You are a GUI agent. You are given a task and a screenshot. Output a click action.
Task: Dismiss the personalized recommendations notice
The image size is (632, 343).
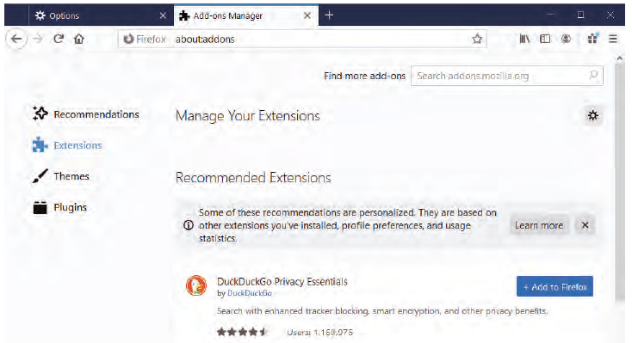coord(585,225)
